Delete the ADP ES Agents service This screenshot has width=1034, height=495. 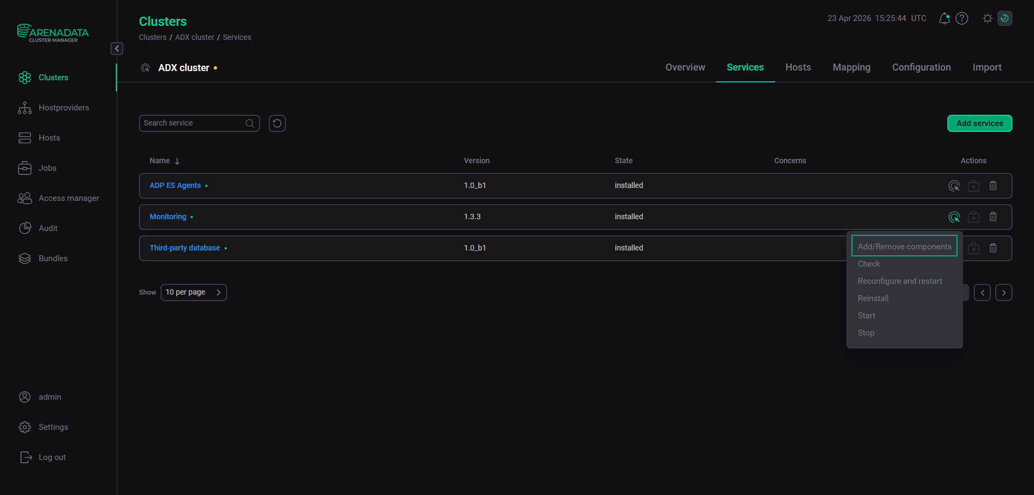point(993,186)
